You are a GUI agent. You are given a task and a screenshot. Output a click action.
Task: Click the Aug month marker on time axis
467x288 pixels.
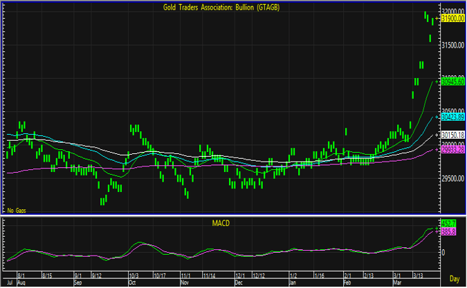(21, 282)
